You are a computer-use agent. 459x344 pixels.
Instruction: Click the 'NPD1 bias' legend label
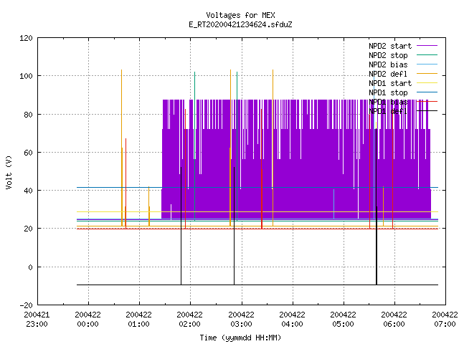click(x=388, y=102)
